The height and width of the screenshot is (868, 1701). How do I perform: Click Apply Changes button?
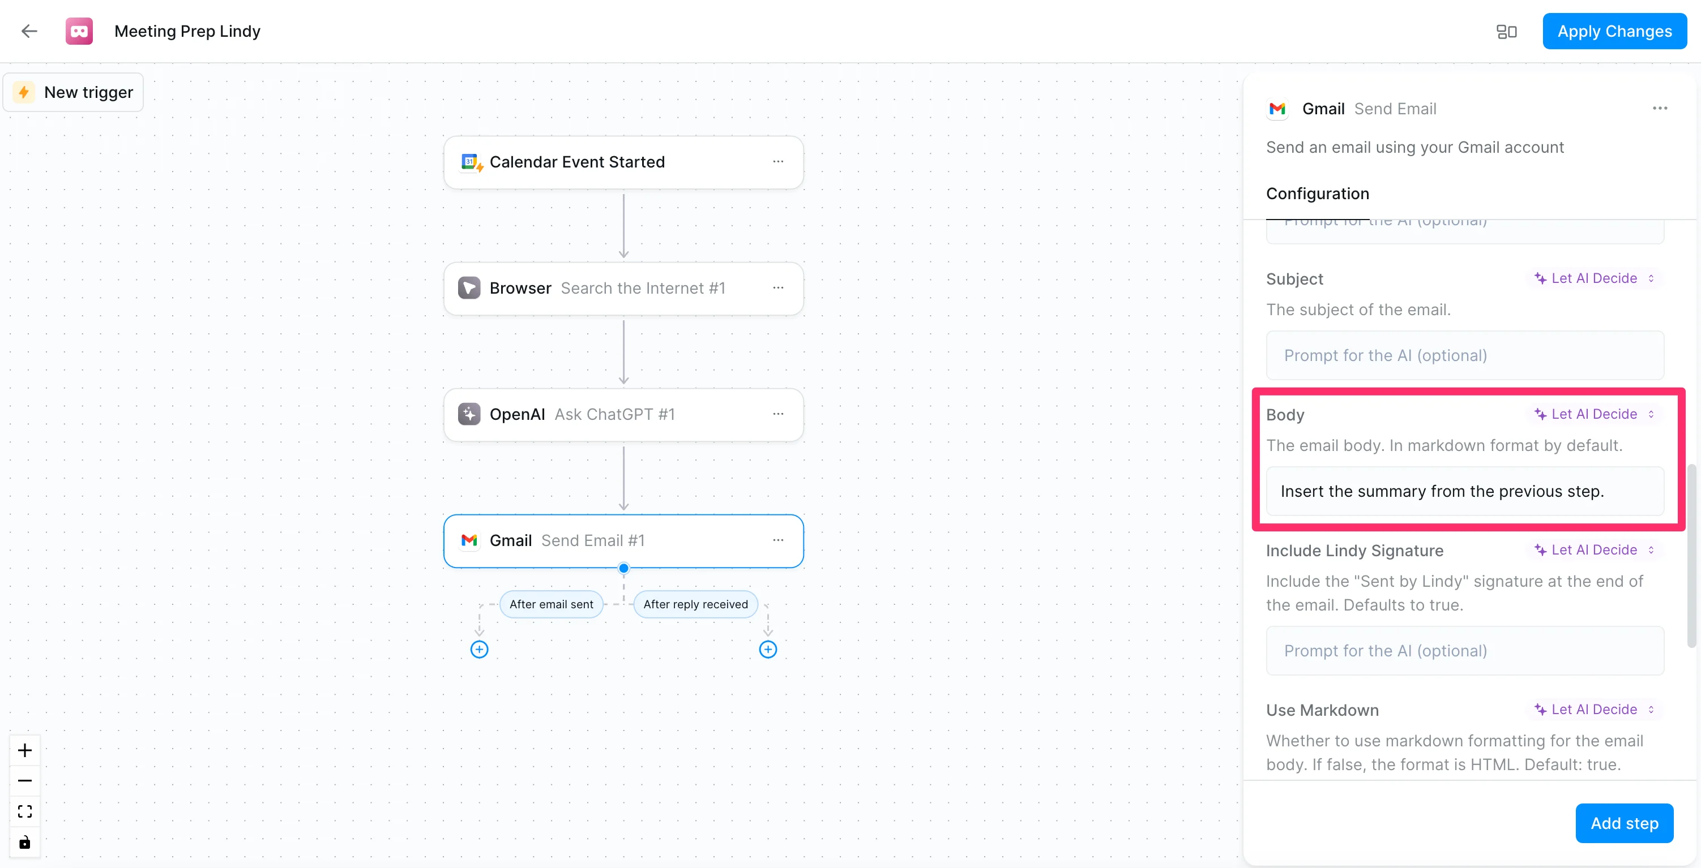1614,31
